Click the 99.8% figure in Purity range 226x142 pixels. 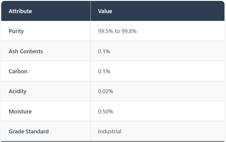pyautogui.click(x=129, y=31)
